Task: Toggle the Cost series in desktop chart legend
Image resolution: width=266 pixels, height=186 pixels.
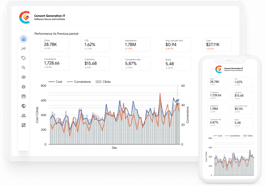Action: (56, 82)
